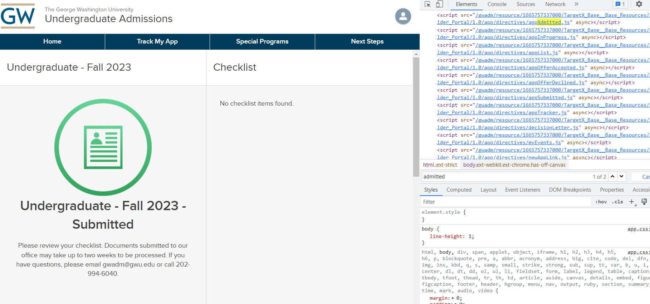Go to the Home navigation item
Image resolution: width=650 pixels, height=304 pixels.
click(x=52, y=42)
